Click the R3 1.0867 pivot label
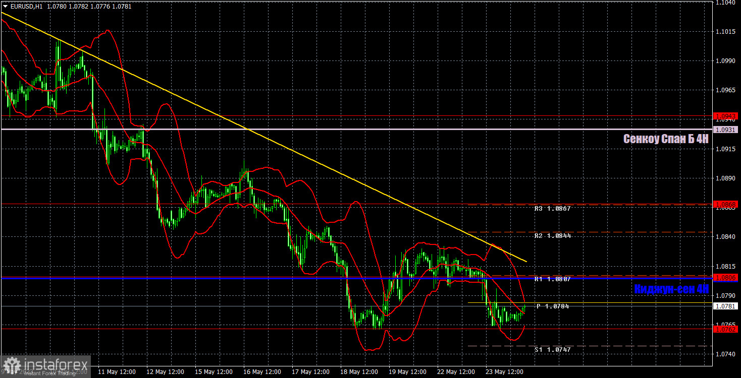The height and width of the screenshot is (378, 741). [x=553, y=208]
